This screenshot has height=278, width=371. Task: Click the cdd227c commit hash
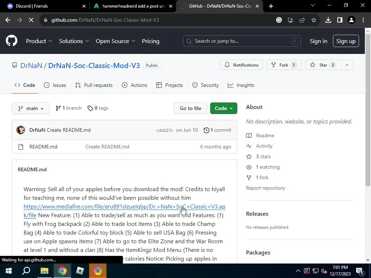[165, 130]
